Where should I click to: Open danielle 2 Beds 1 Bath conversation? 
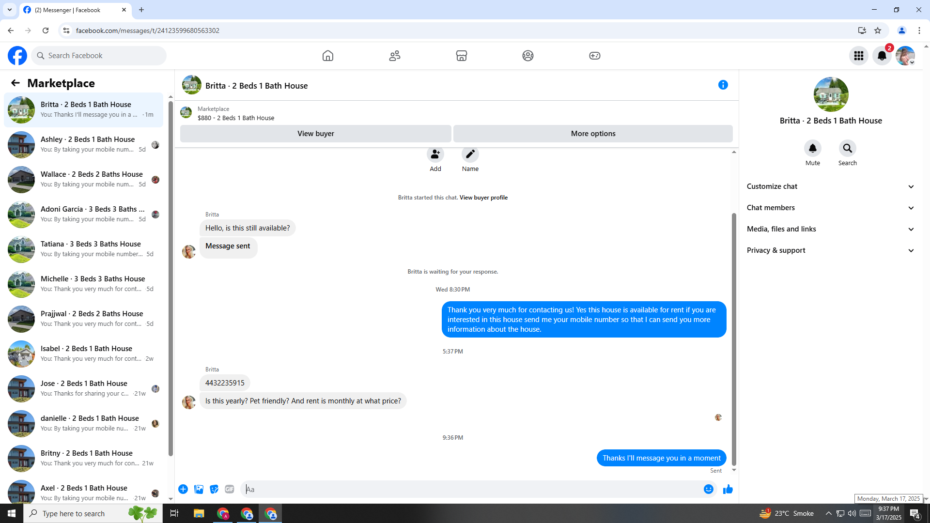[x=84, y=424]
